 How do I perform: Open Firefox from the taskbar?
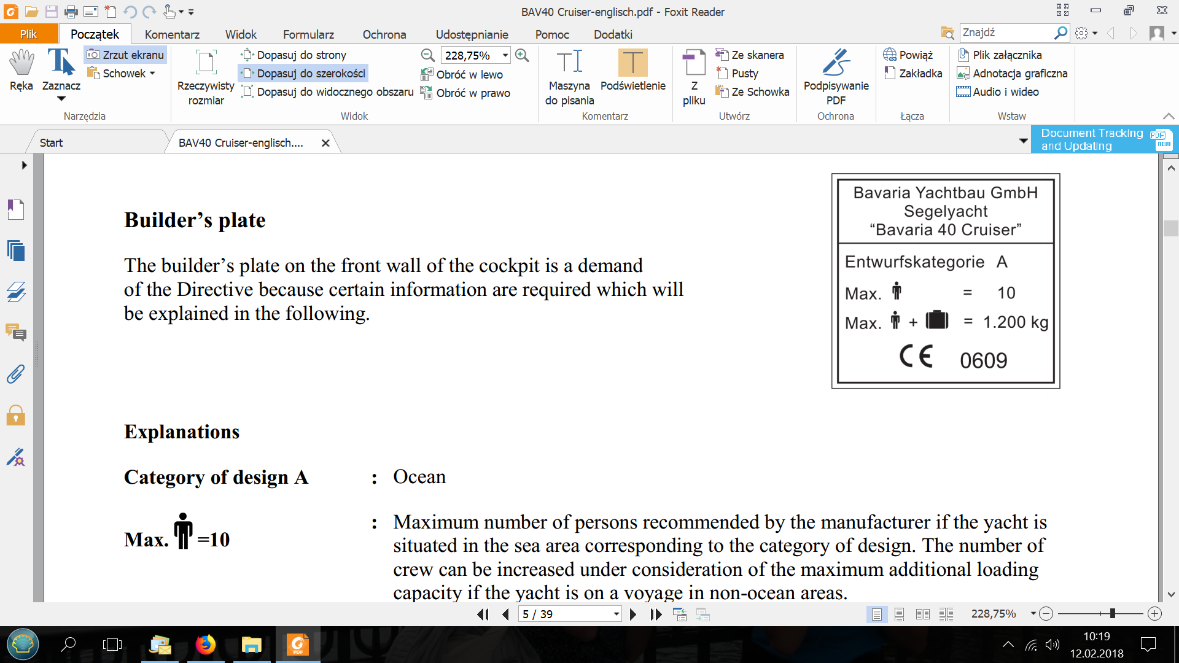[x=206, y=645]
